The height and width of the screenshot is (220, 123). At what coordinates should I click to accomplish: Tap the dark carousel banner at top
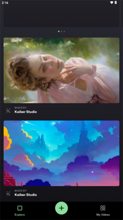(x=61, y=16)
